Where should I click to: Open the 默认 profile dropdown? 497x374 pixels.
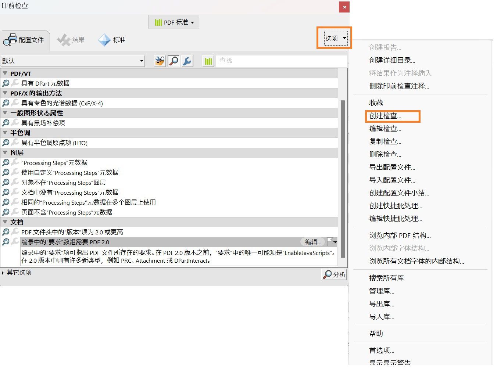coord(142,61)
